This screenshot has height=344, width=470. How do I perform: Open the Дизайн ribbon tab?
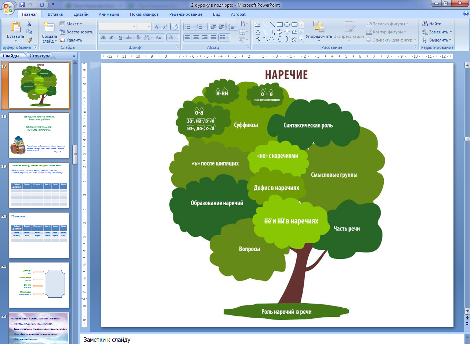point(81,14)
